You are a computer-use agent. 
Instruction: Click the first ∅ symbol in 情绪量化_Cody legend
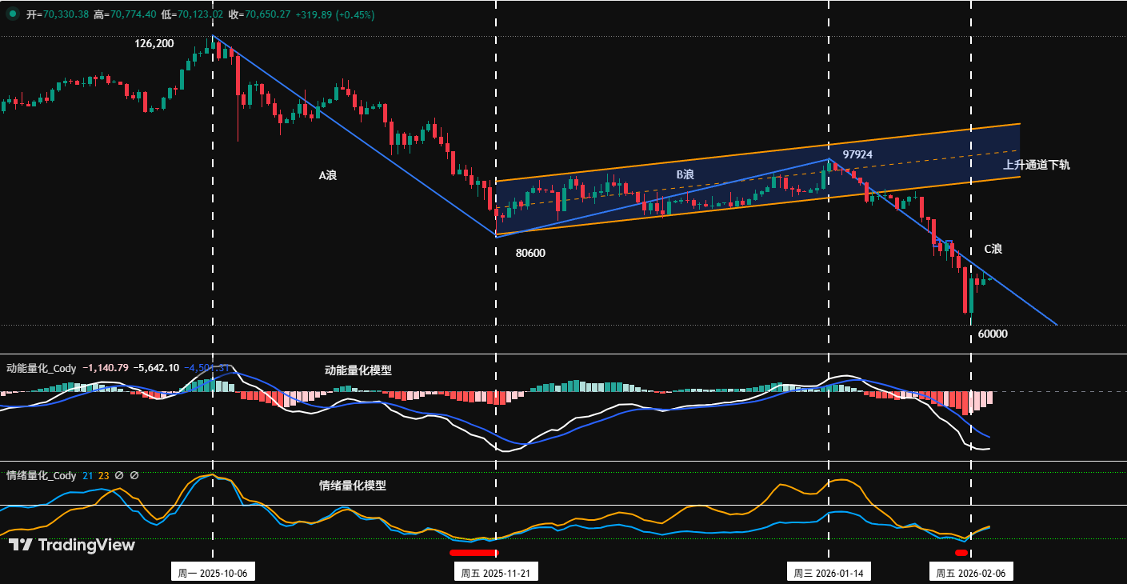click(x=119, y=475)
